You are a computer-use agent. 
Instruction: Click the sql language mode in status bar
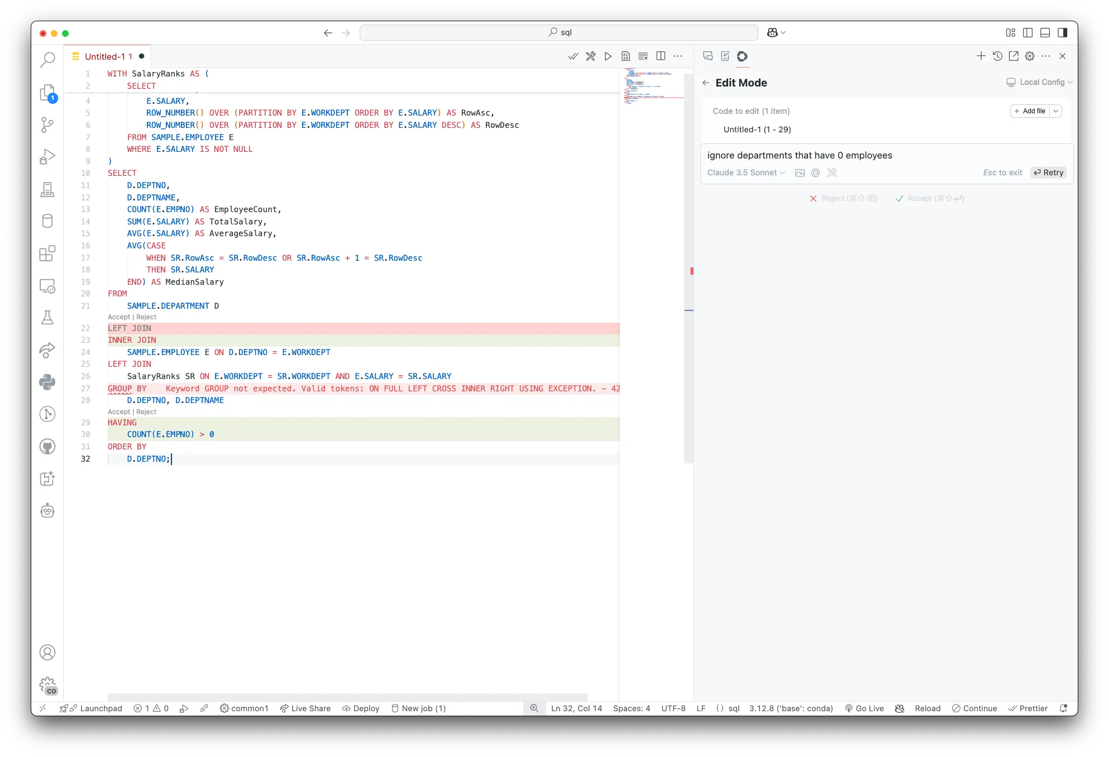pyautogui.click(x=734, y=708)
